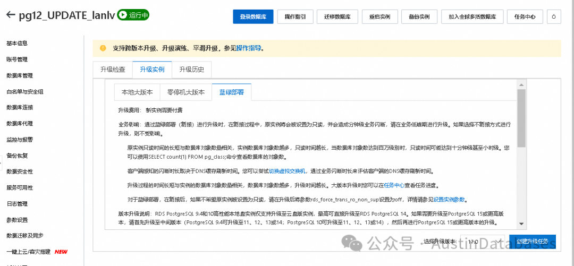This screenshot has height=266, width=574.
Task: Open the 设置实例参数 link
Action: point(449,200)
